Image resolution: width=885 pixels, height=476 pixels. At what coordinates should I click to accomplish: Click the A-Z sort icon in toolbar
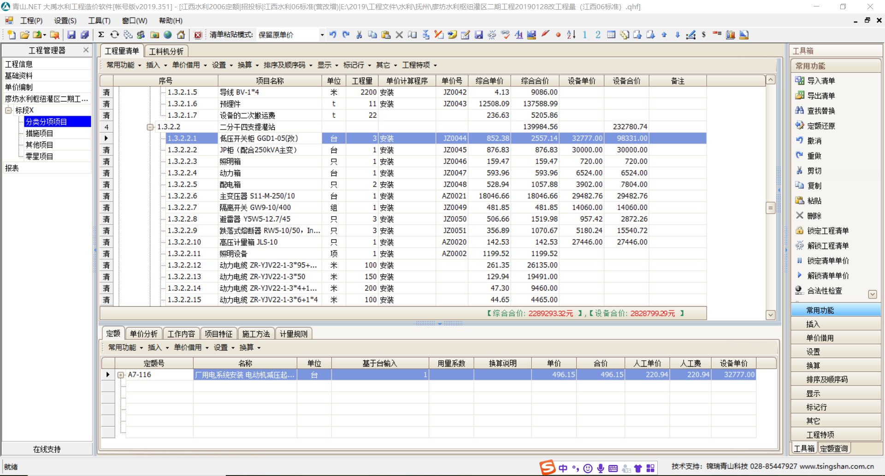tap(571, 35)
